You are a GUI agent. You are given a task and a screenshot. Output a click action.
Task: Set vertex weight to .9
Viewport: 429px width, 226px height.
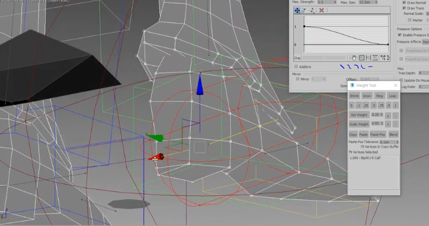pos(389,105)
